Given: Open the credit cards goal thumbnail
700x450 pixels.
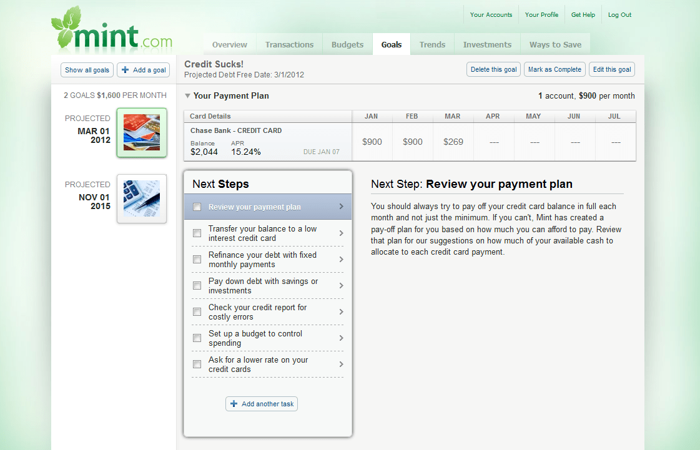Looking at the screenshot, I should point(141,132).
